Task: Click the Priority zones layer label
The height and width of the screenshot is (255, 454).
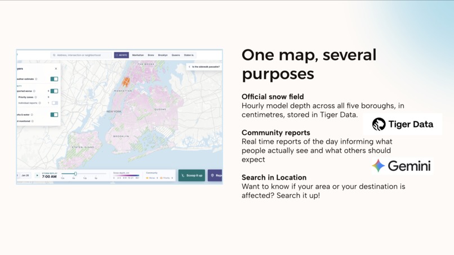Action: click(26, 97)
